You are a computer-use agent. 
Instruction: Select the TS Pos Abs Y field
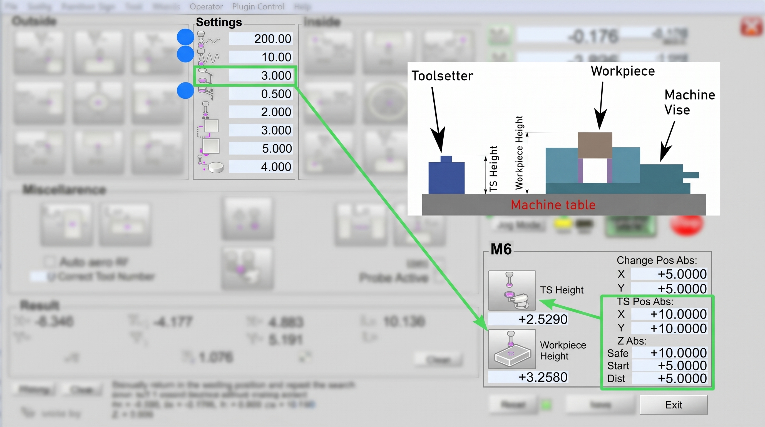669,328
